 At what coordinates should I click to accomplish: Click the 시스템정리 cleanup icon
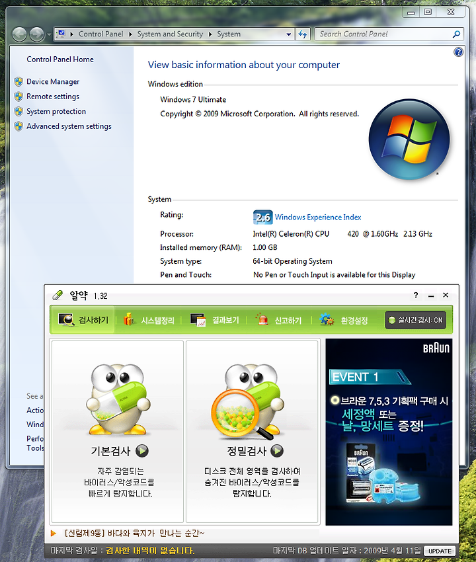(x=130, y=319)
